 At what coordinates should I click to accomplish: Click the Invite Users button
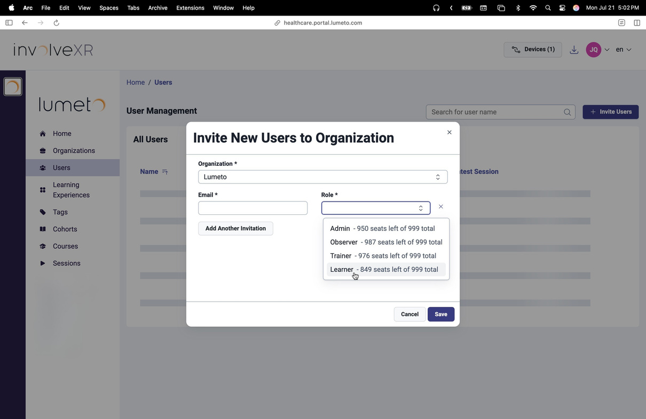tap(610, 112)
